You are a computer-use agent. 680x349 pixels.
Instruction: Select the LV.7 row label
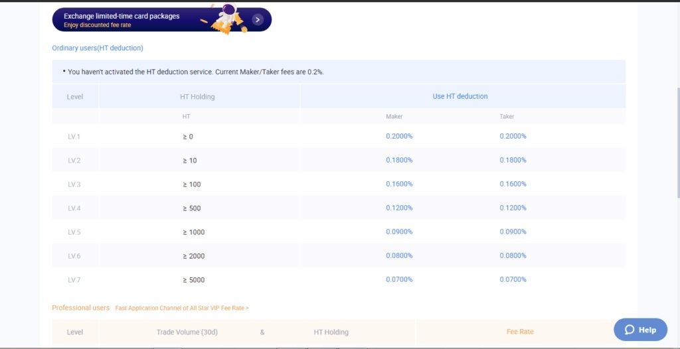pyautogui.click(x=74, y=280)
